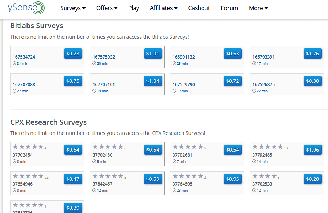328x213 pixels.
Task: Click the star rating of survey 37842467
Action: coord(108,176)
